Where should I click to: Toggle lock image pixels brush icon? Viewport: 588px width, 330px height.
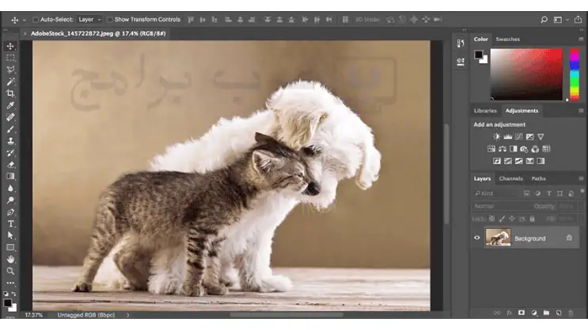502,219
